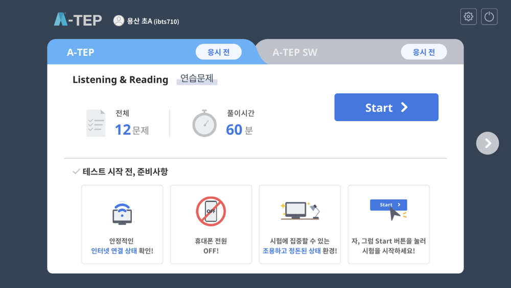Select the A-TEP tab

click(x=81, y=52)
